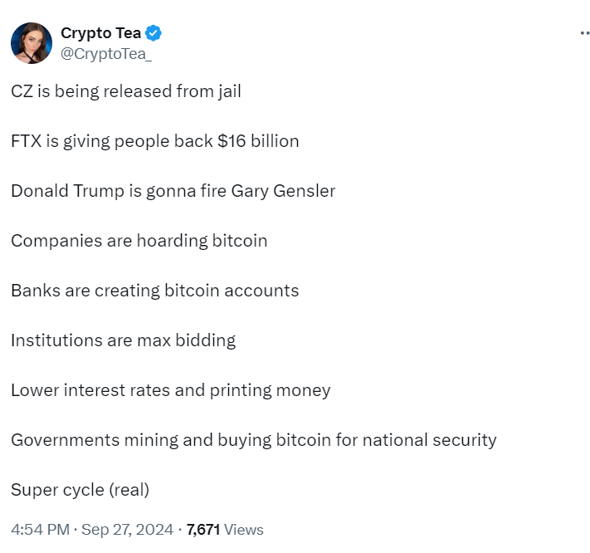Click the 7,671 view count number
This screenshot has height=553, width=590.
point(202,530)
